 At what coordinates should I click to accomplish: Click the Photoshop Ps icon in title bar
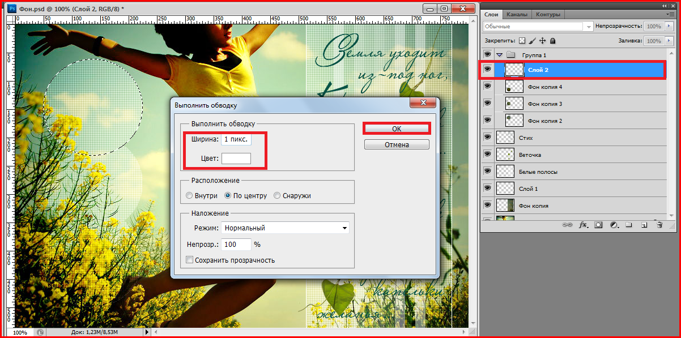12,8
